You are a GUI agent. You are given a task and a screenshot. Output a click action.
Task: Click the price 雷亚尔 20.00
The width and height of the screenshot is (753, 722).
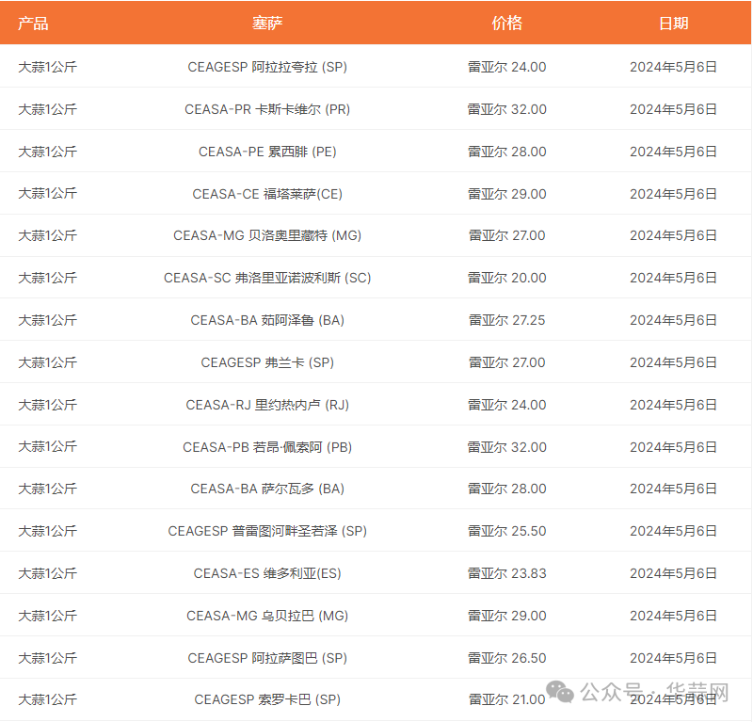click(x=507, y=278)
